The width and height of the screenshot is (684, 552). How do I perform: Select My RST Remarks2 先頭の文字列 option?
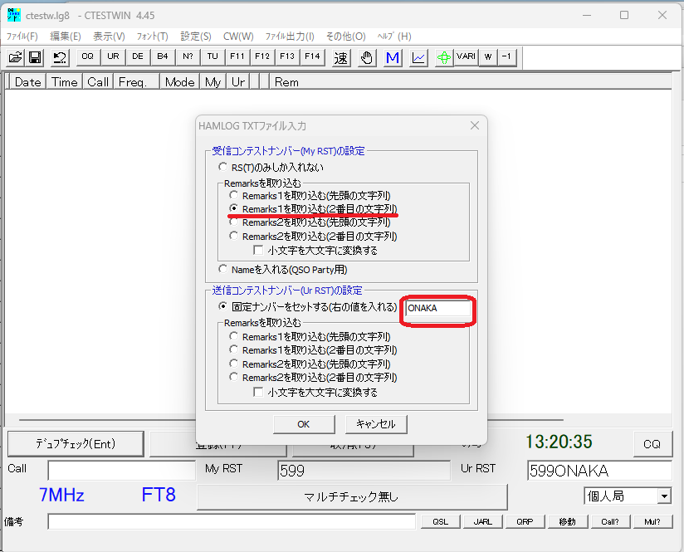[234, 222]
